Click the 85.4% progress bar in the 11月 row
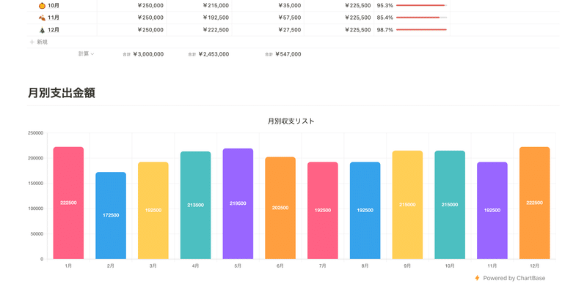587x308 pixels. 421,18
